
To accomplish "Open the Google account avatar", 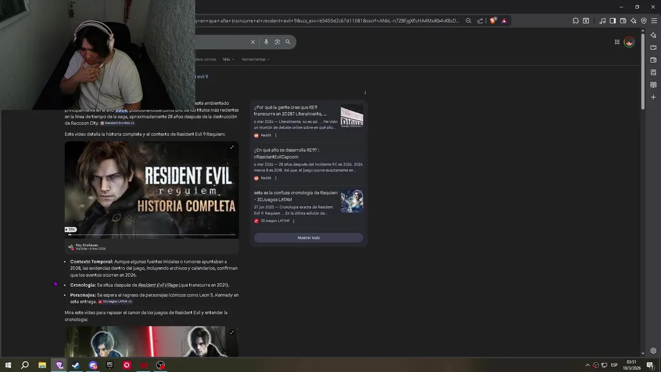I will click(629, 42).
